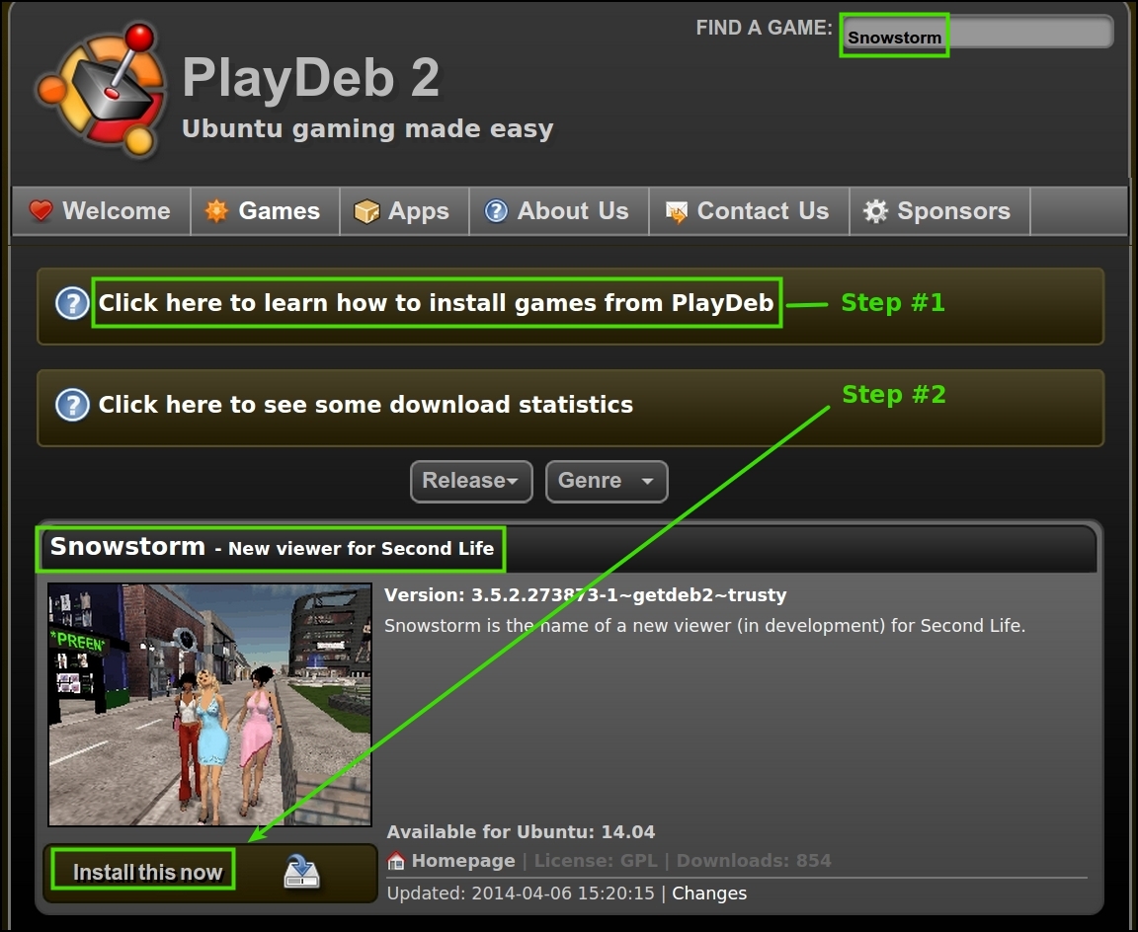Click the Updated: 2014-04-06 15:20:15 text
Screen dimensions: 1138x932
click(521, 893)
